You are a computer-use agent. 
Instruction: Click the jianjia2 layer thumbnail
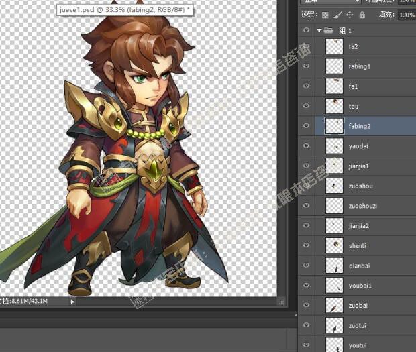point(334,225)
